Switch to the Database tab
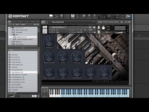The image size is (149, 112). click(x=21, y=21)
